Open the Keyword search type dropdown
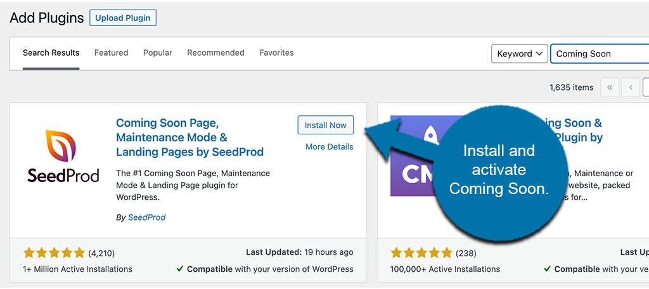Viewport: 649px width, 289px height. pos(519,54)
